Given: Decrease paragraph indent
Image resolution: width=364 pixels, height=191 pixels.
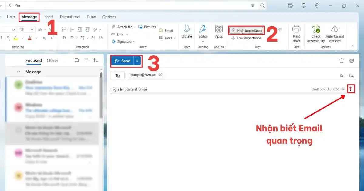Looking at the screenshot, I should (79, 29).
